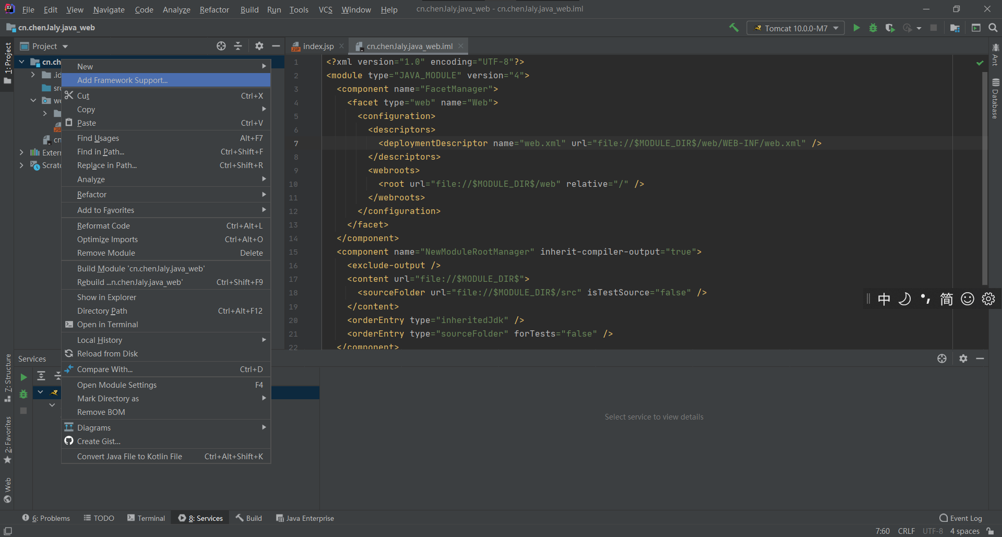Image resolution: width=1002 pixels, height=537 pixels.
Task: Toggle the IME punctuation mode icon
Action: [925, 299]
